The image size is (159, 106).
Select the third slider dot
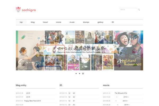point(83,74)
